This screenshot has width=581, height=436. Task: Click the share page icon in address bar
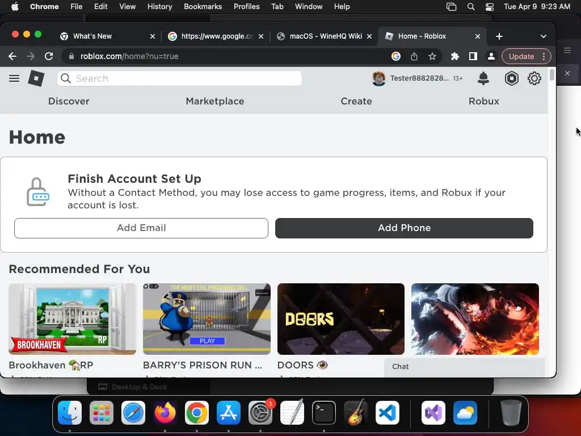(414, 56)
